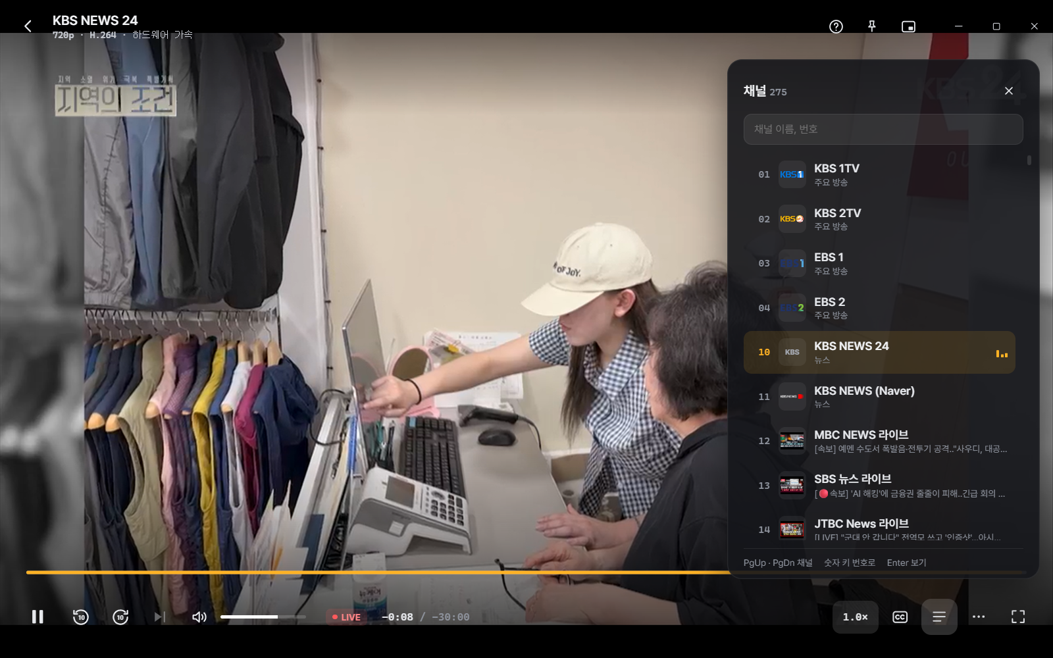Click the MBC NEWS live thumbnail
The height and width of the screenshot is (658, 1053).
click(792, 441)
